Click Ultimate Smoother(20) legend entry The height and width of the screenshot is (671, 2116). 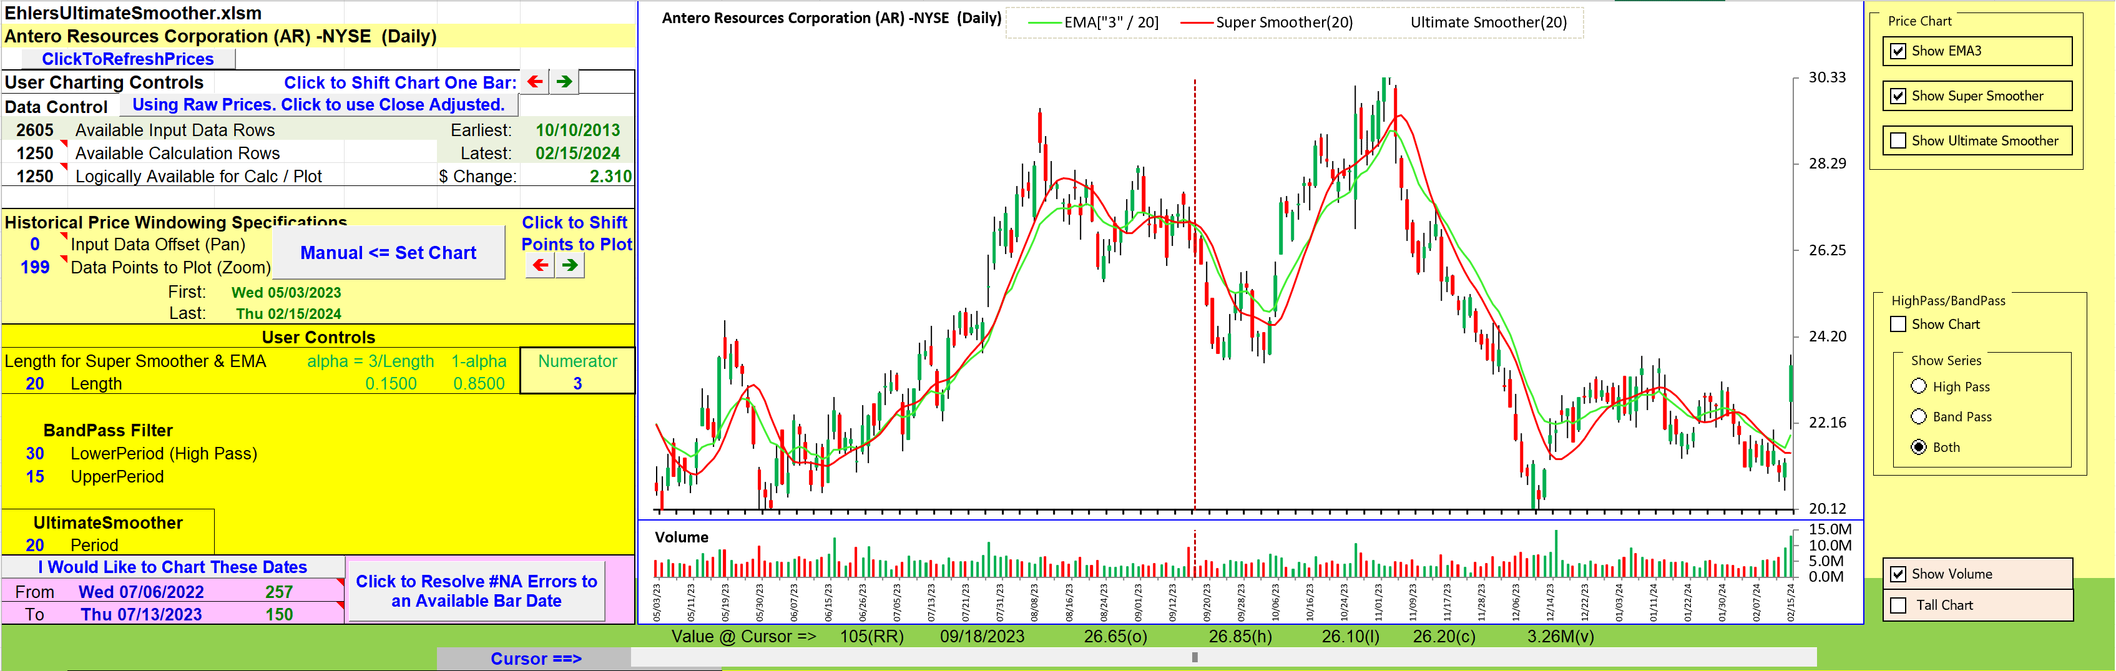tap(1489, 22)
